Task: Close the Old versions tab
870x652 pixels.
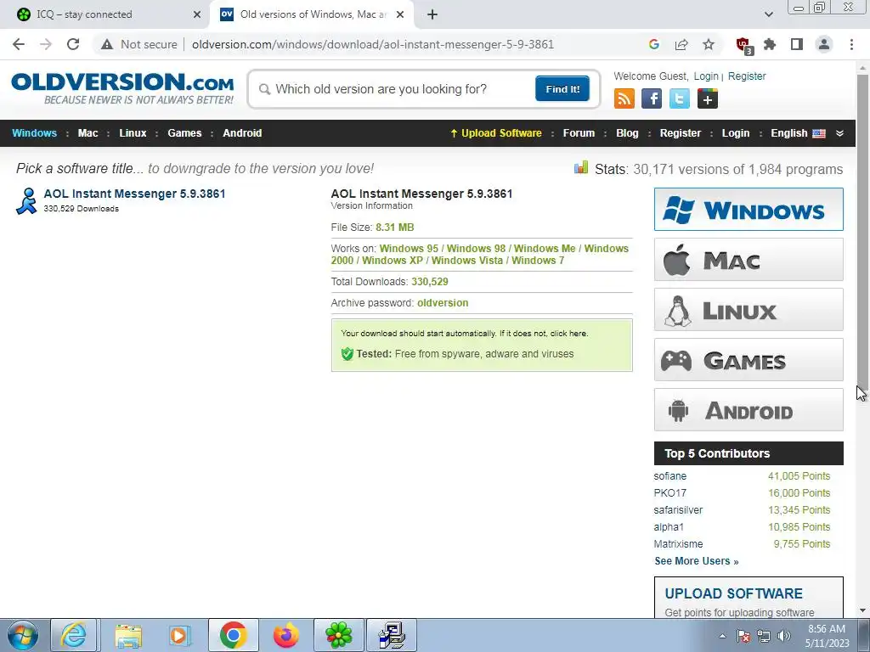Action: 400,14
